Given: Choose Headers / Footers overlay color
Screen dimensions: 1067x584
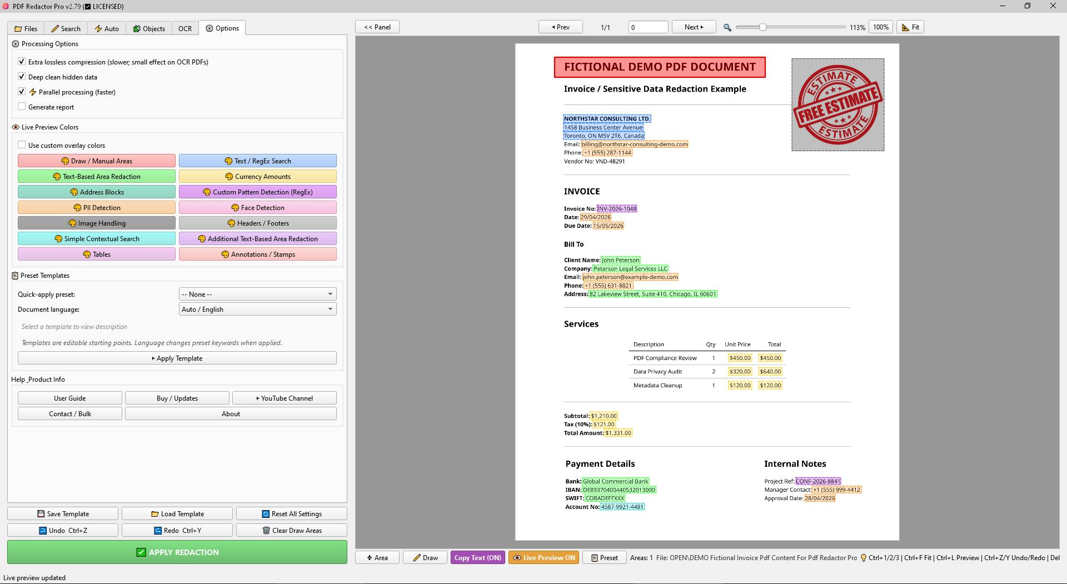Looking at the screenshot, I should coord(258,223).
